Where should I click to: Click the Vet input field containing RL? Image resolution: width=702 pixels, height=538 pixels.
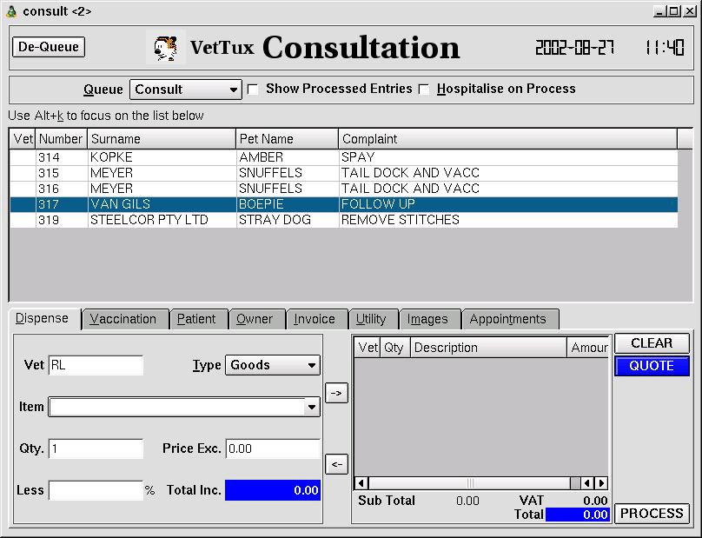tap(96, 365)
